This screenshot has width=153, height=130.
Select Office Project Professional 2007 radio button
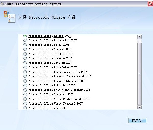coord(25,76)
